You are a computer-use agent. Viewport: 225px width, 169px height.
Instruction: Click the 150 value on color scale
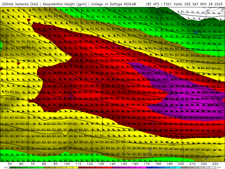point(124,164)
